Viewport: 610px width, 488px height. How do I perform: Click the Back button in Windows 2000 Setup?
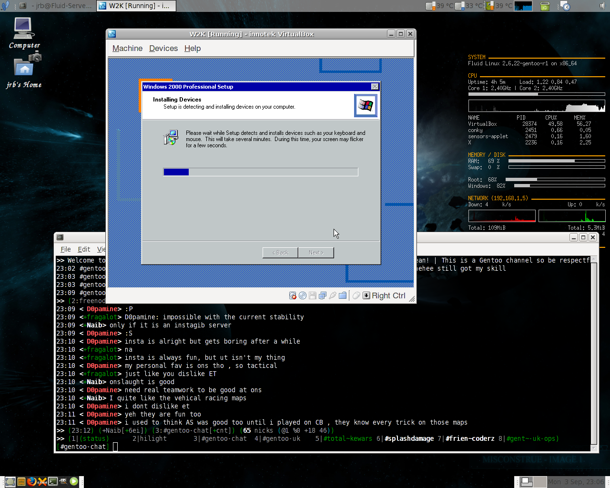[280, 253]
